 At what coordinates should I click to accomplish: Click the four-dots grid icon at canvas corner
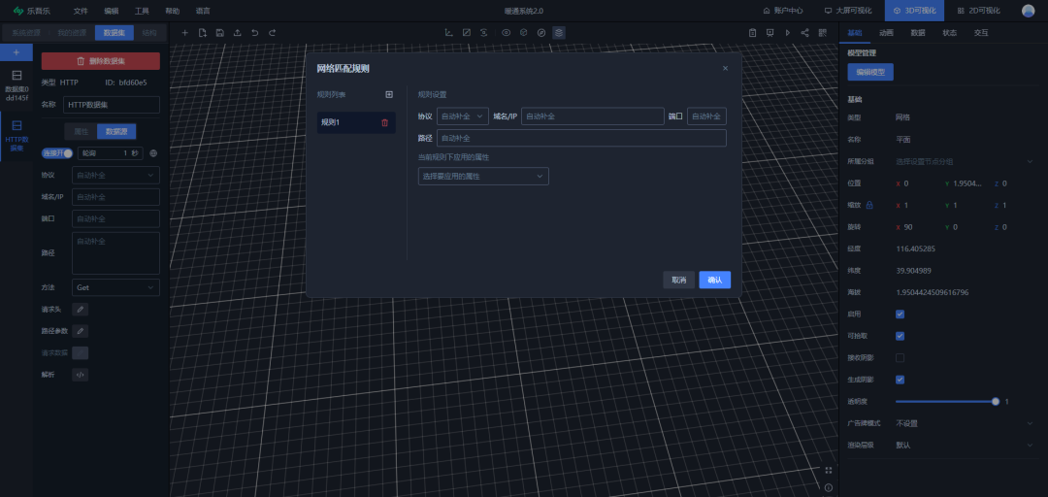coord(828,470)
